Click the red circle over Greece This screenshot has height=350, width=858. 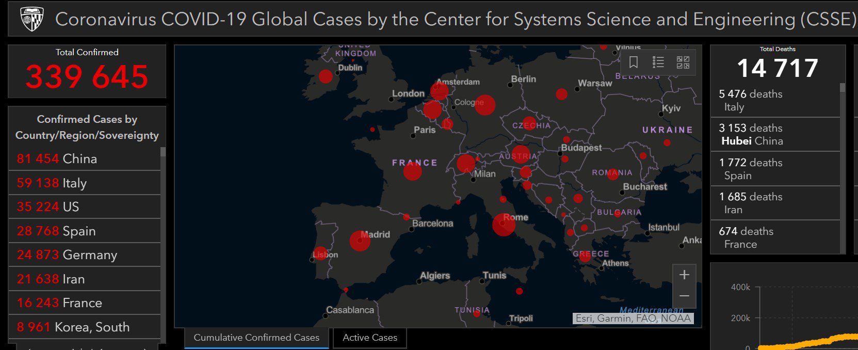(585, 257)
